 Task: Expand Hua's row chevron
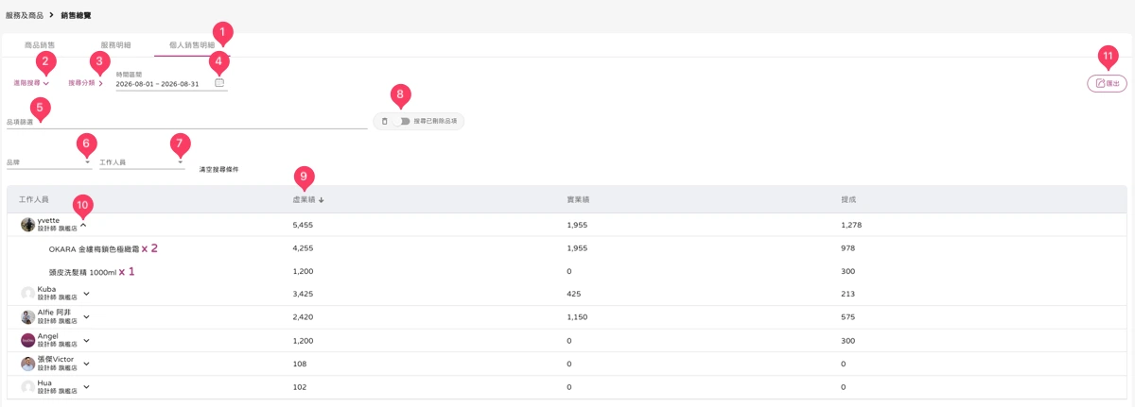86,386
